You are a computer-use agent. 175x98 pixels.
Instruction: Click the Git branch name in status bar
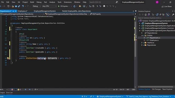click(x=149, y=97)
